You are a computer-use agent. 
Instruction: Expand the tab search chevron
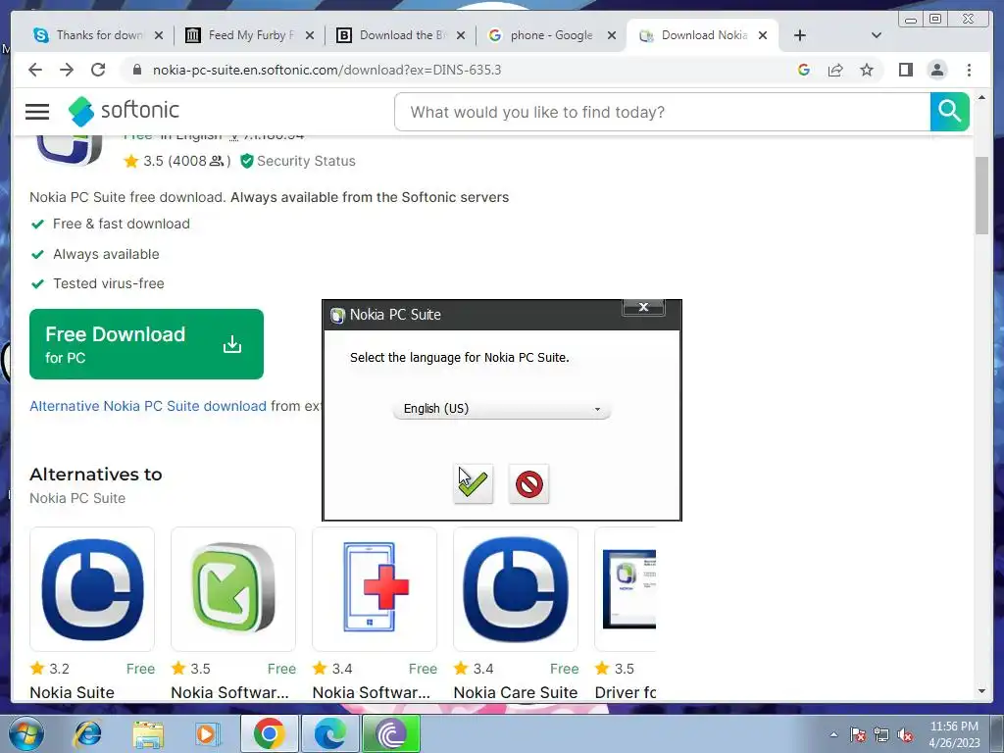pyautogui.click(x=876, y=35)
